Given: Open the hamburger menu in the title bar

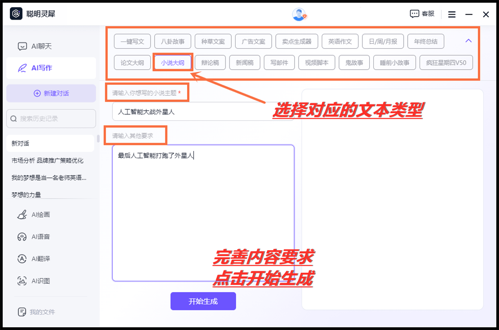Looking at the screenshot, I should click(452, 14).
